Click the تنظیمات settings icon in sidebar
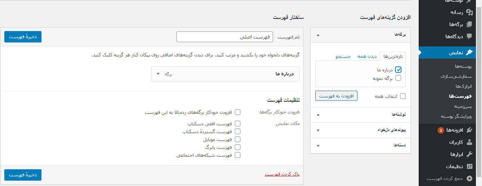Viewport: 482px width, 186px height. pyautogui.click(x=469, y=166)
